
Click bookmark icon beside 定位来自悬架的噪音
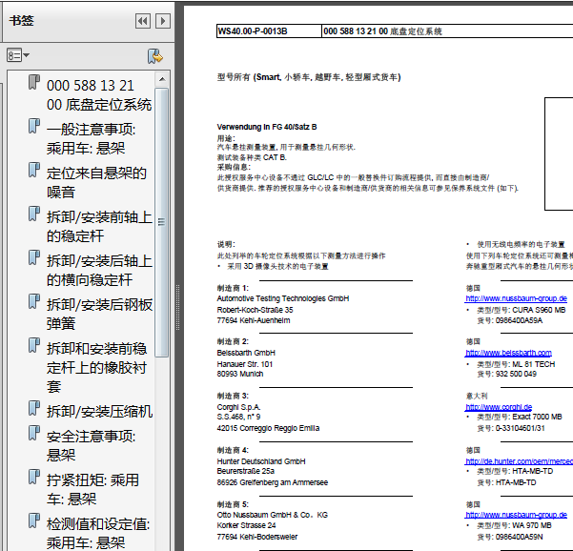[34, 170]
